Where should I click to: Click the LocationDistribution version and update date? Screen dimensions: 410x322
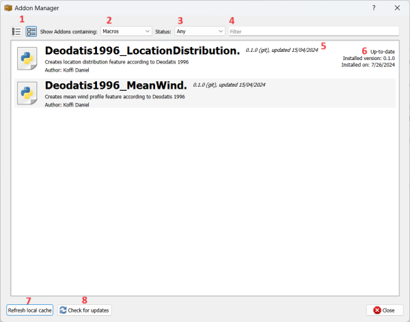pyautogui.click(x=282, y=50)
